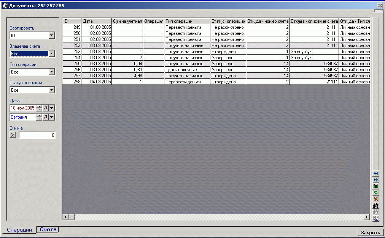Click the Дата column header
Screen dimensions: 385x238
click(x=97, y=21)
